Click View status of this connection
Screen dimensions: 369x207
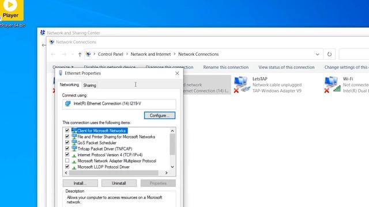coord(287,67)
